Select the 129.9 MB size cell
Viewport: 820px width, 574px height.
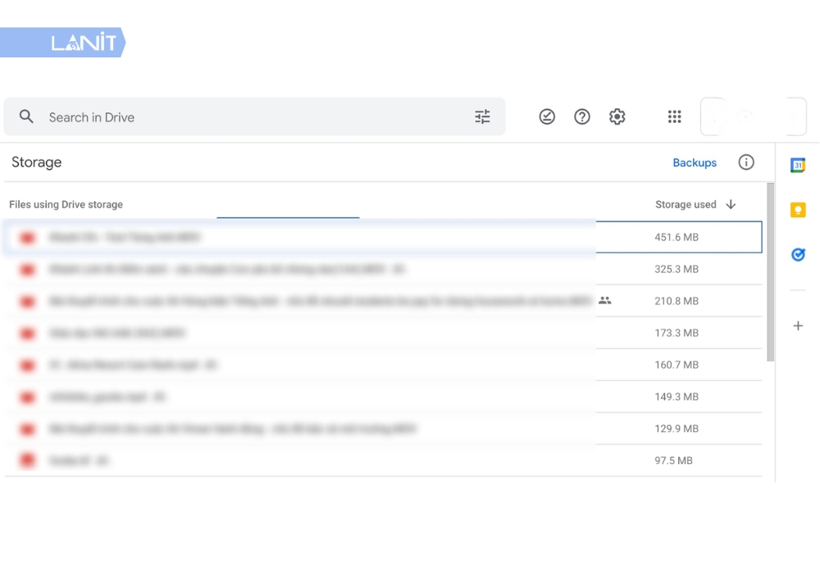[676, 429]
